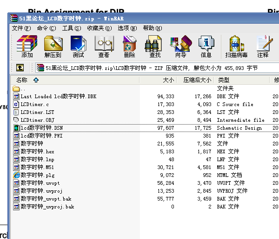Open the 选项(N) menu

click(127, 28)
